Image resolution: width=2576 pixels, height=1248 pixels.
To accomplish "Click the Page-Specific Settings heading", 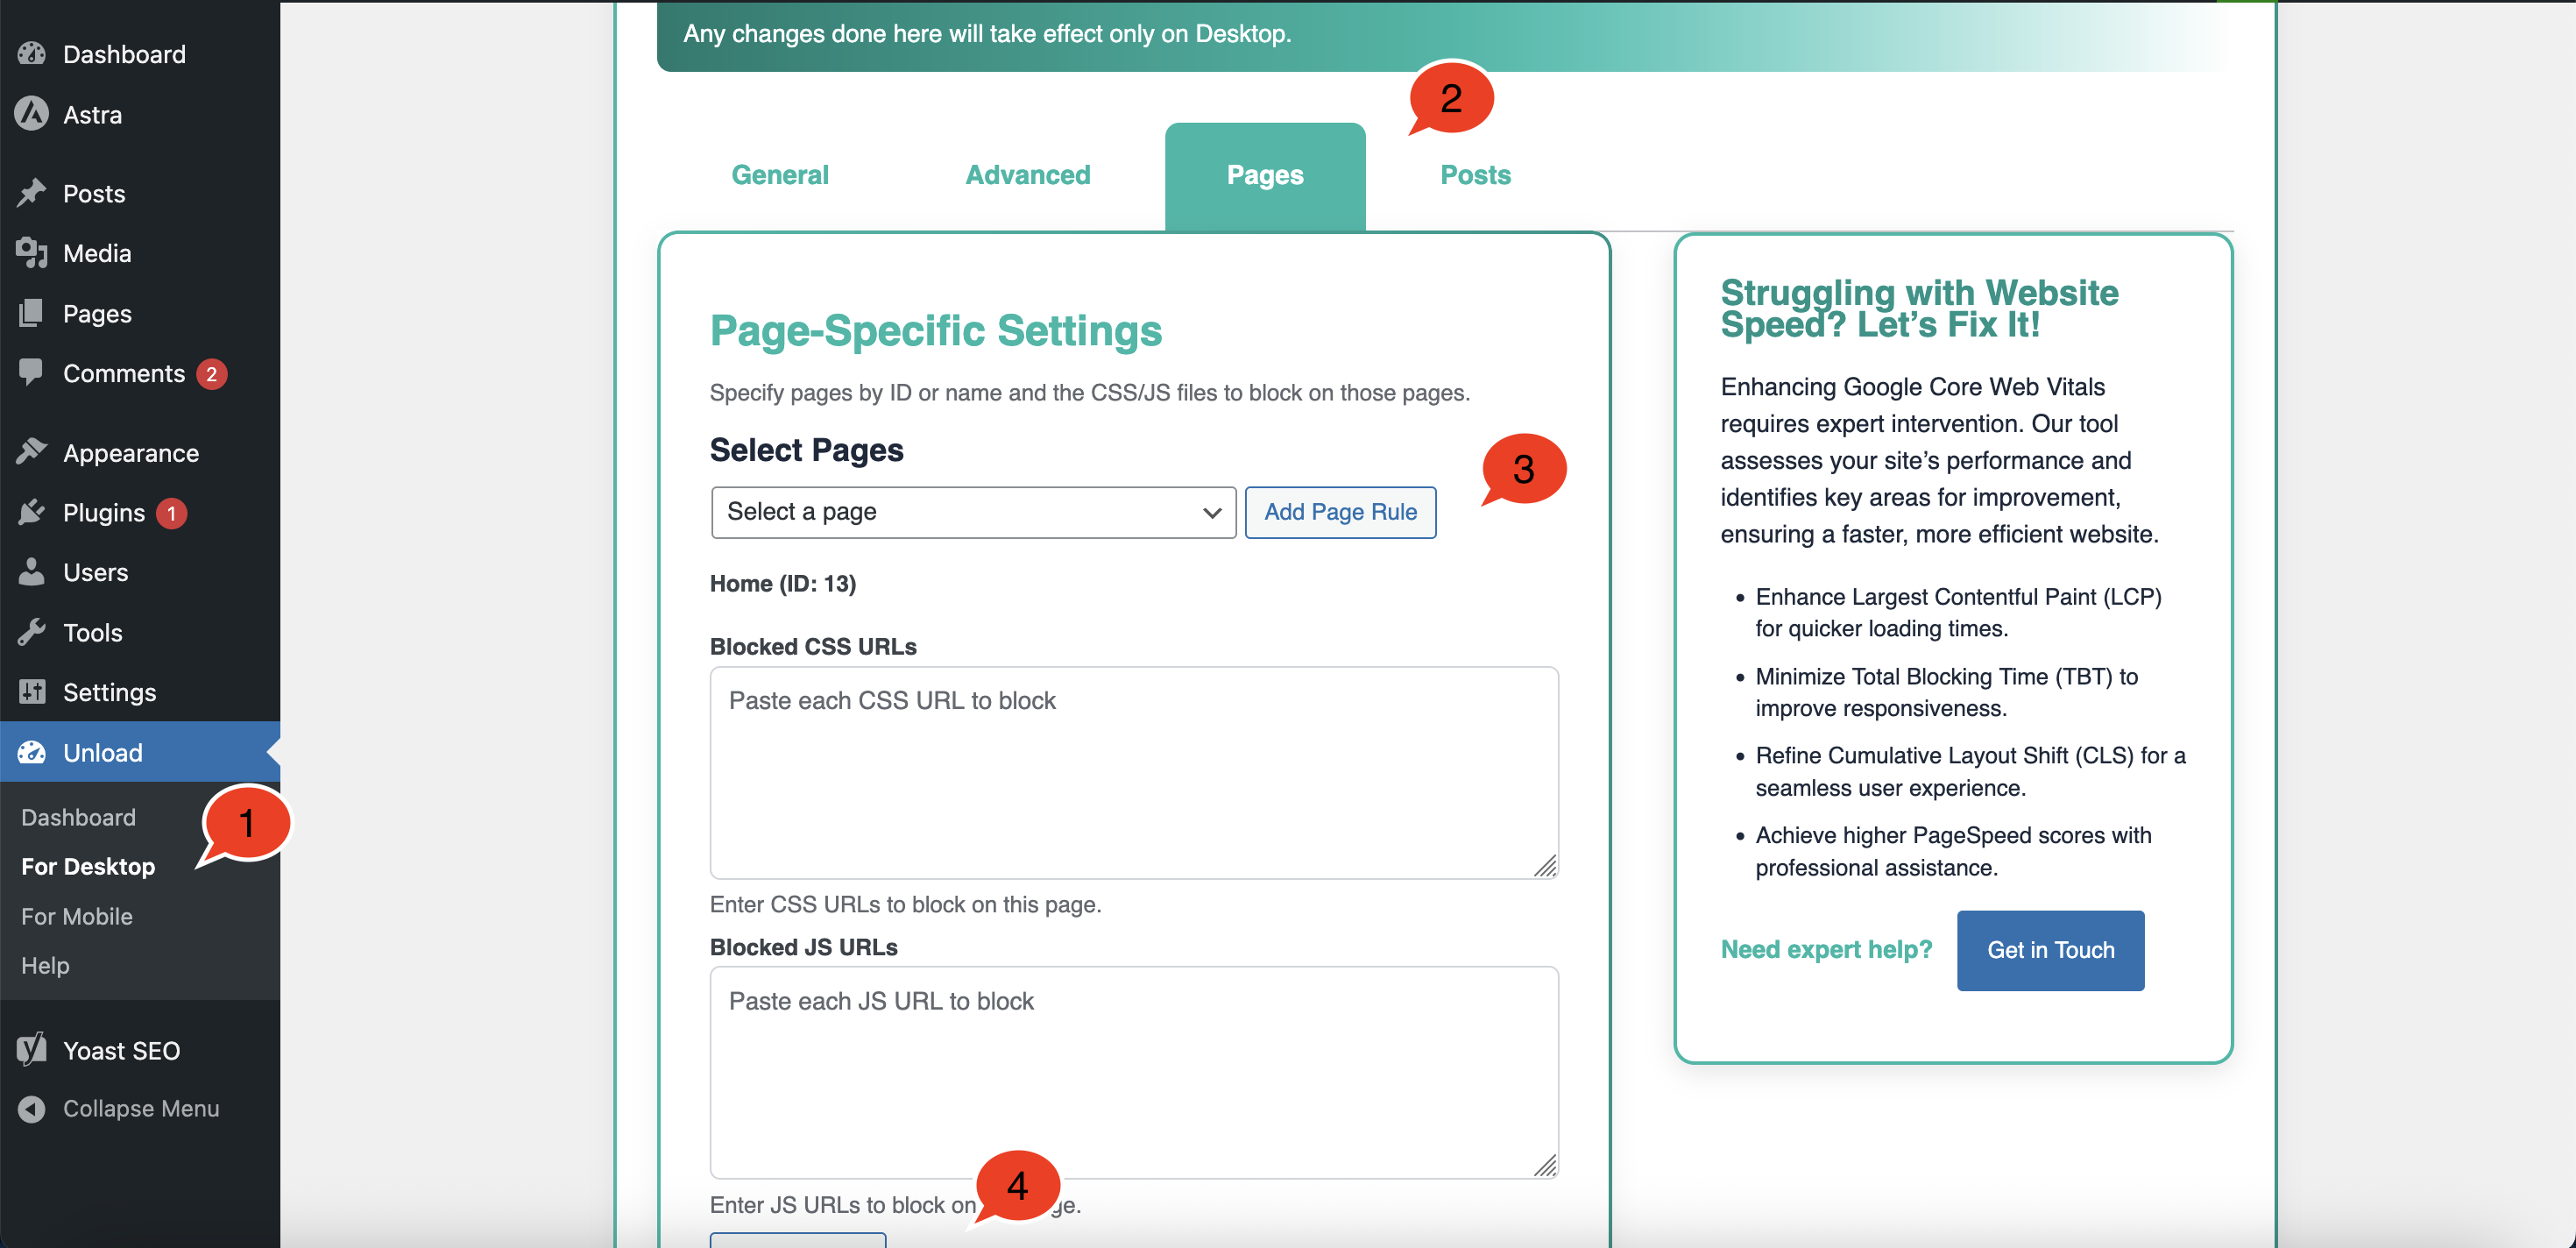I will pyautogui.click(x=936, y=330).
